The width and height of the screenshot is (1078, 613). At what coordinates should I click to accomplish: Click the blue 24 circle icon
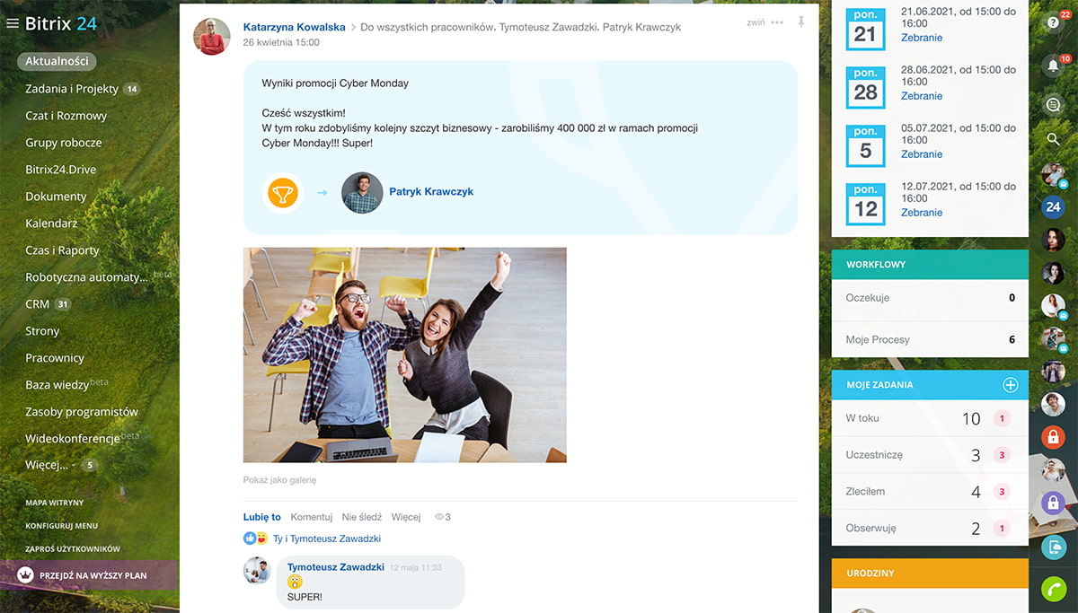pyautogui.click(x=1053, y=206)
